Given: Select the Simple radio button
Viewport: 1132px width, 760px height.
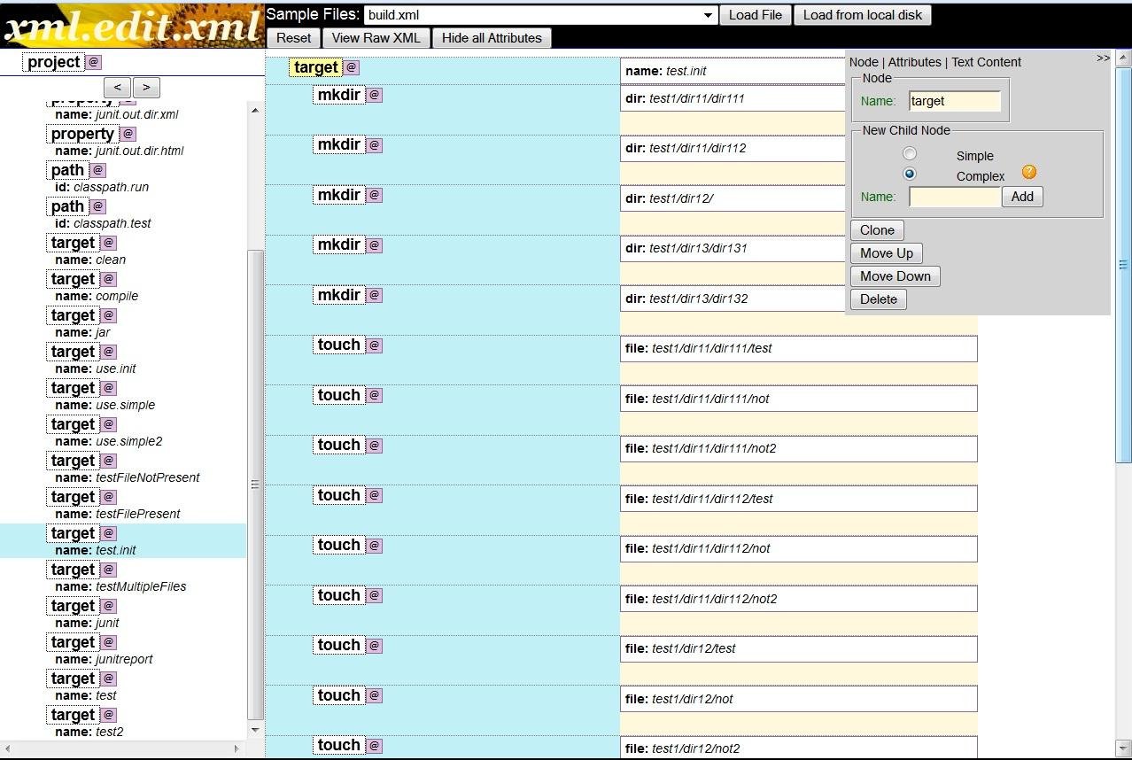Looking at the screenshot, I should point(910,152).
